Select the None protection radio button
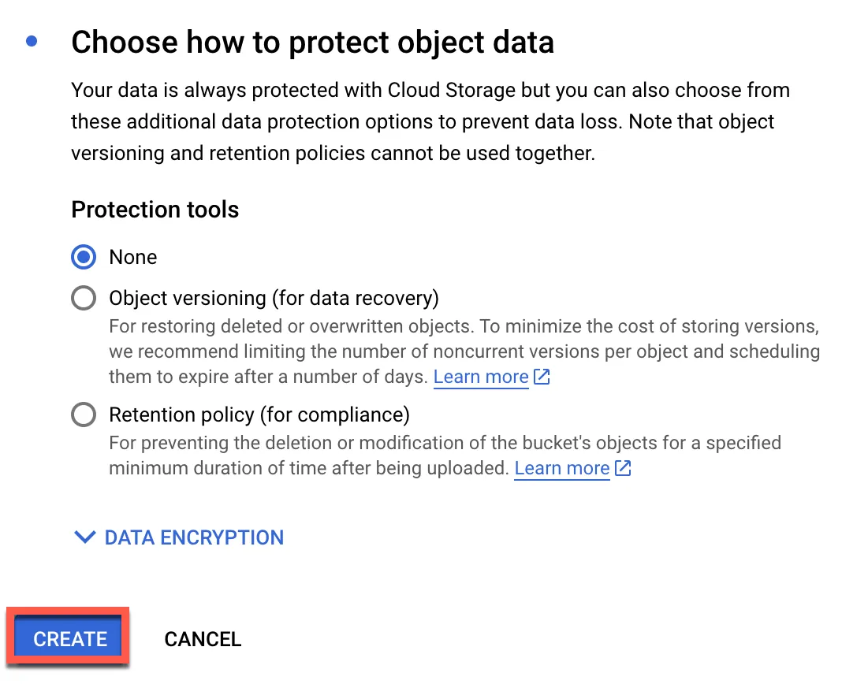The width and height of the screenshot is (842, 684). tap(84, 257)
